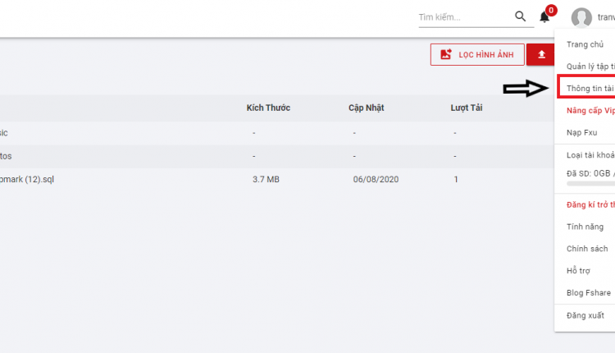Click the Loại tài khoản label
This screenshot has height=353, width=615.
(x=590, y=155)
